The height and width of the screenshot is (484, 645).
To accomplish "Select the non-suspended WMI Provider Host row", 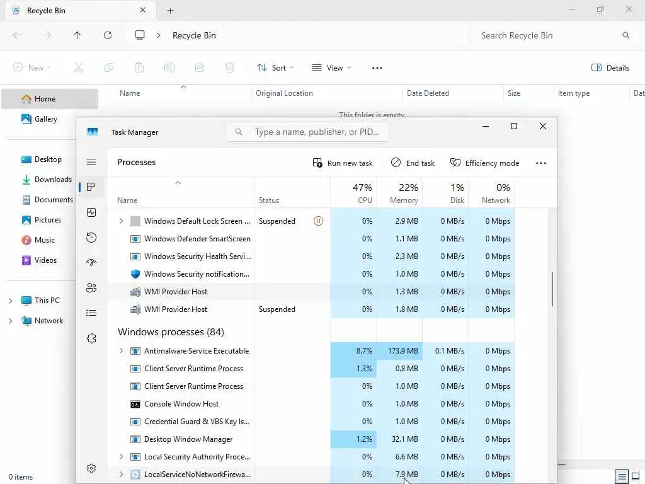I will pos(311,292).
